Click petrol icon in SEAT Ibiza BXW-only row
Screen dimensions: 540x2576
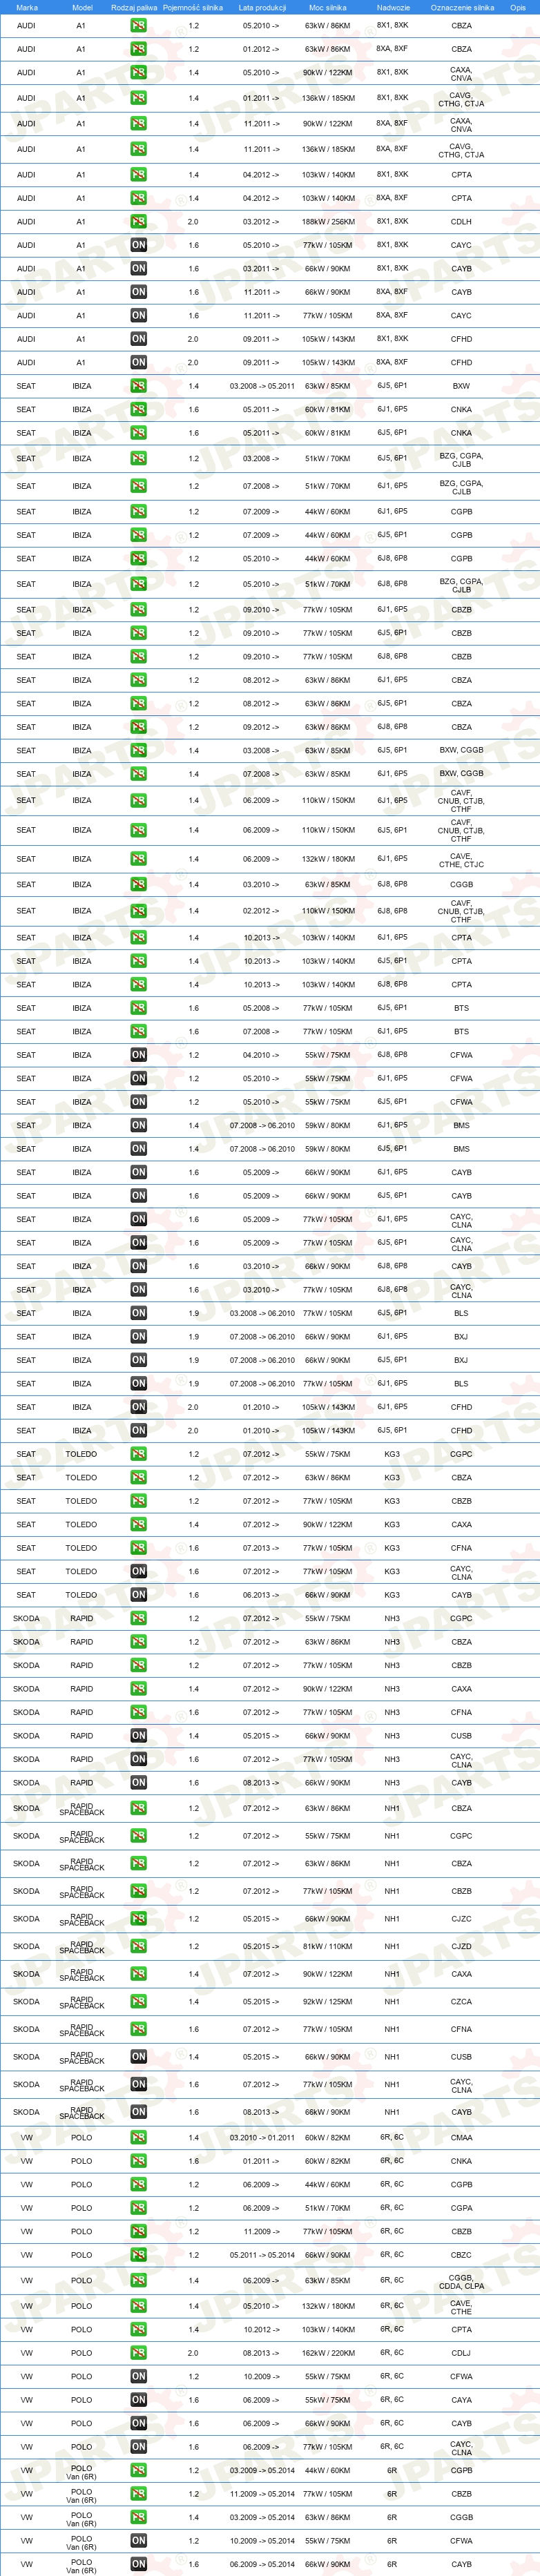point(138,386)
